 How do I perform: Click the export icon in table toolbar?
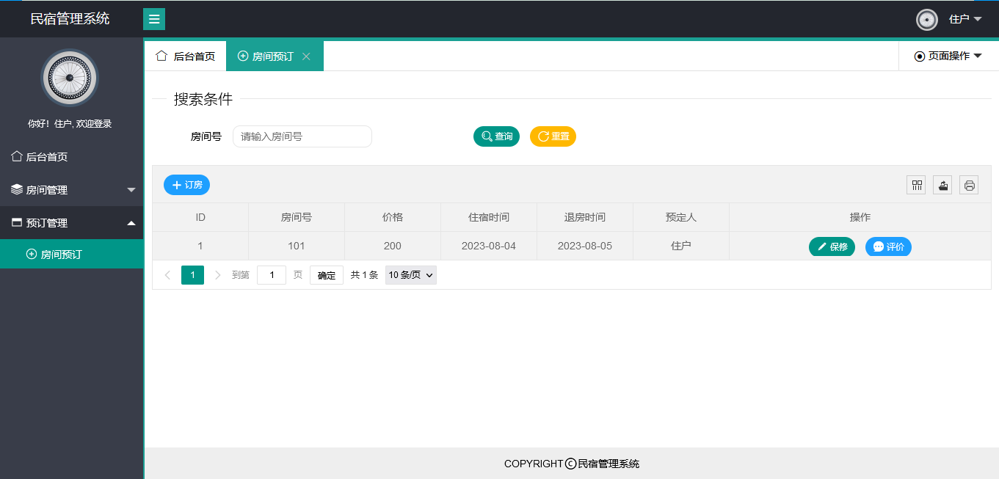click(x=942, y=185)
